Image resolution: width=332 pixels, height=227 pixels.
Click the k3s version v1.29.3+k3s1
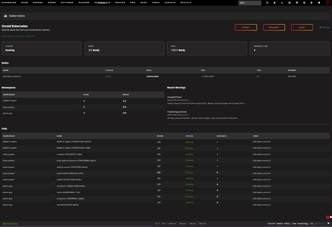coord(207,76)
